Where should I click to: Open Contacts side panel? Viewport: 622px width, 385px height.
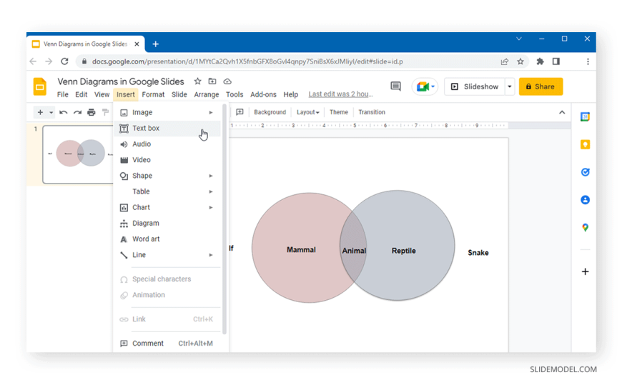[585, 200]
